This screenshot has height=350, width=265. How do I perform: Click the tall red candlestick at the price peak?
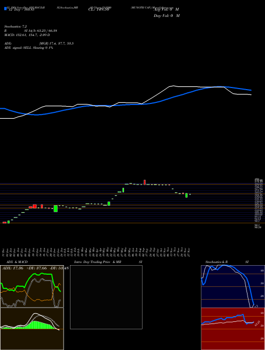pos(145,182)
